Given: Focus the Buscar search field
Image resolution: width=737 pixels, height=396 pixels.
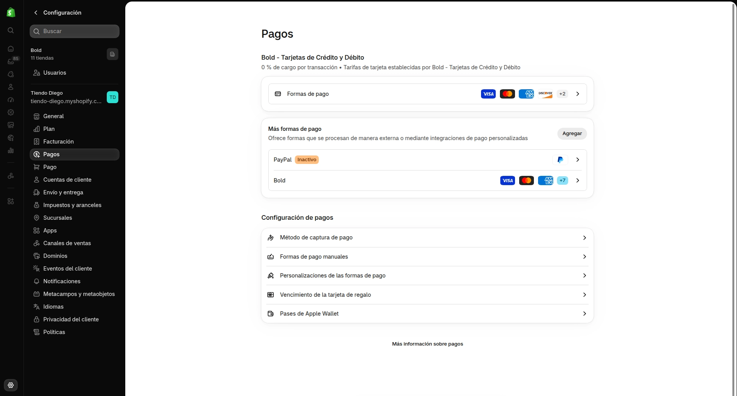Looking at the screenshot, I should pos(74,31).
